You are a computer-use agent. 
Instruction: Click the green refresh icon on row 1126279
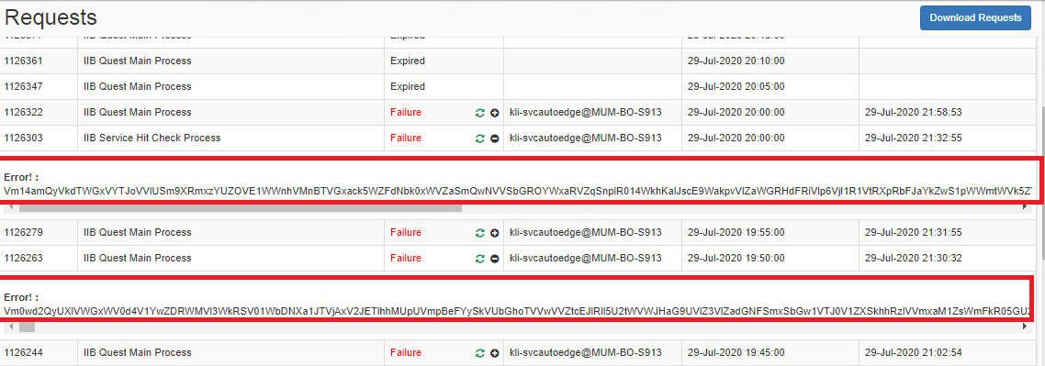coord(479,233)
